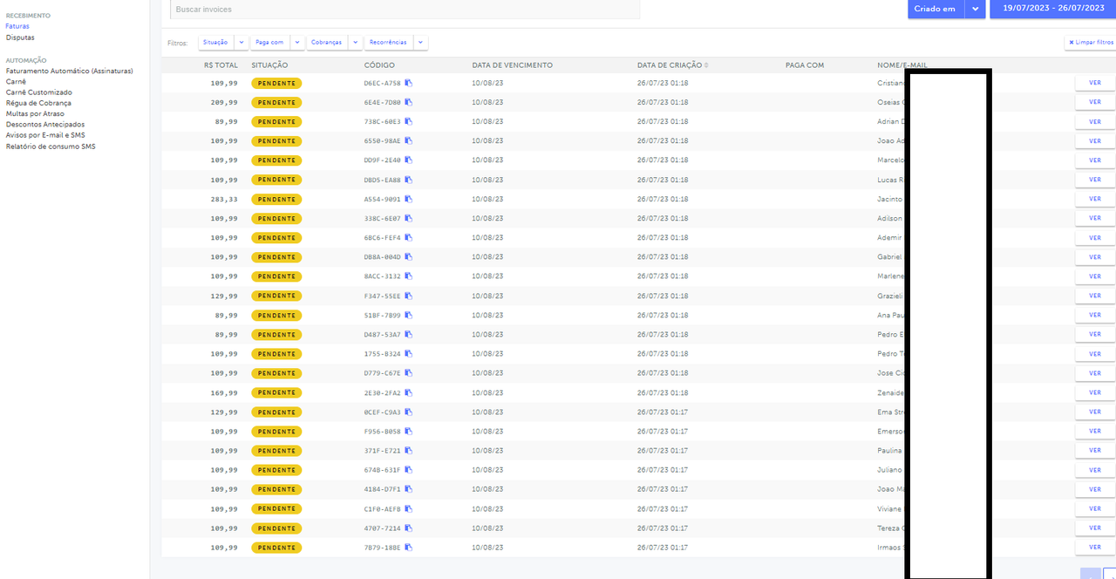This screenshot has width=1116, height=579.
Task: Click the Data de Vencimento column header
Action: (513, 65)
